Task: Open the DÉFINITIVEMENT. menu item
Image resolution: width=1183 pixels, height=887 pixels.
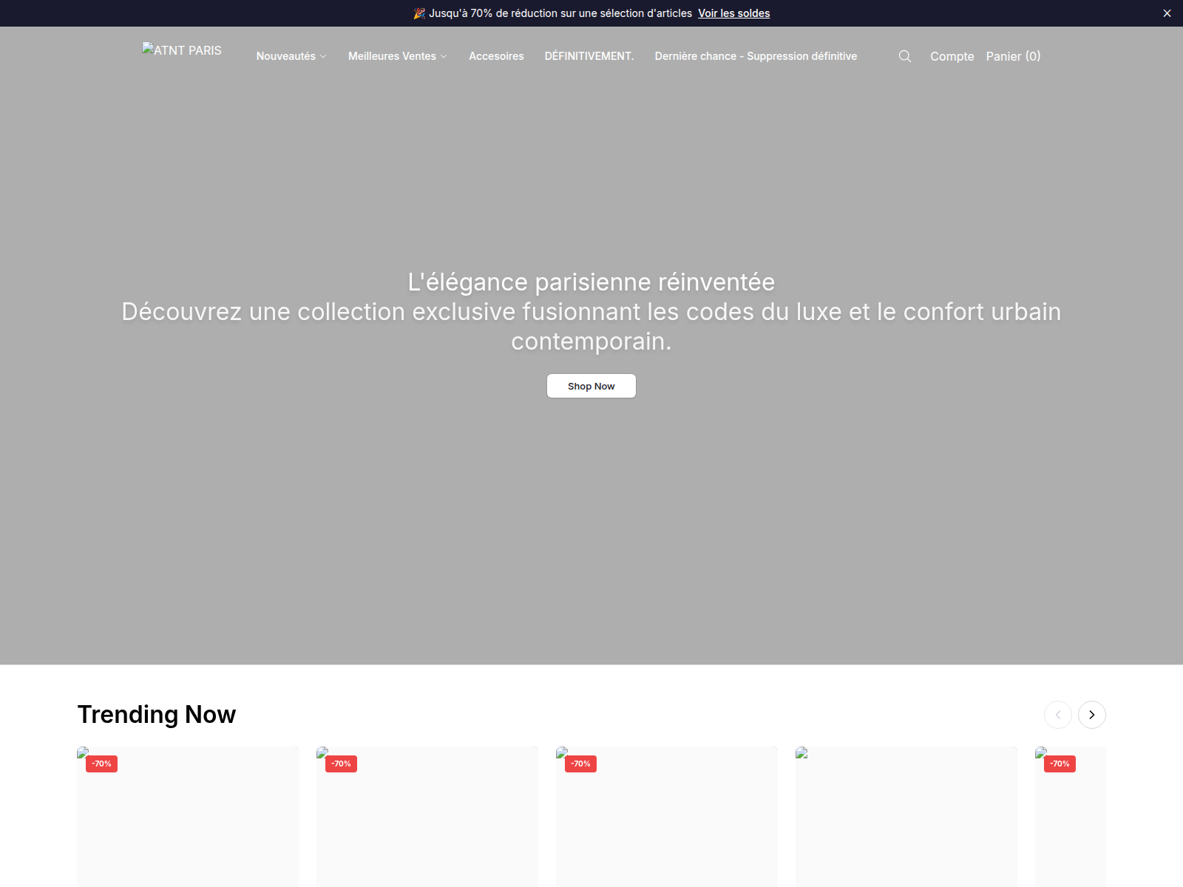Action: [589, 56]
